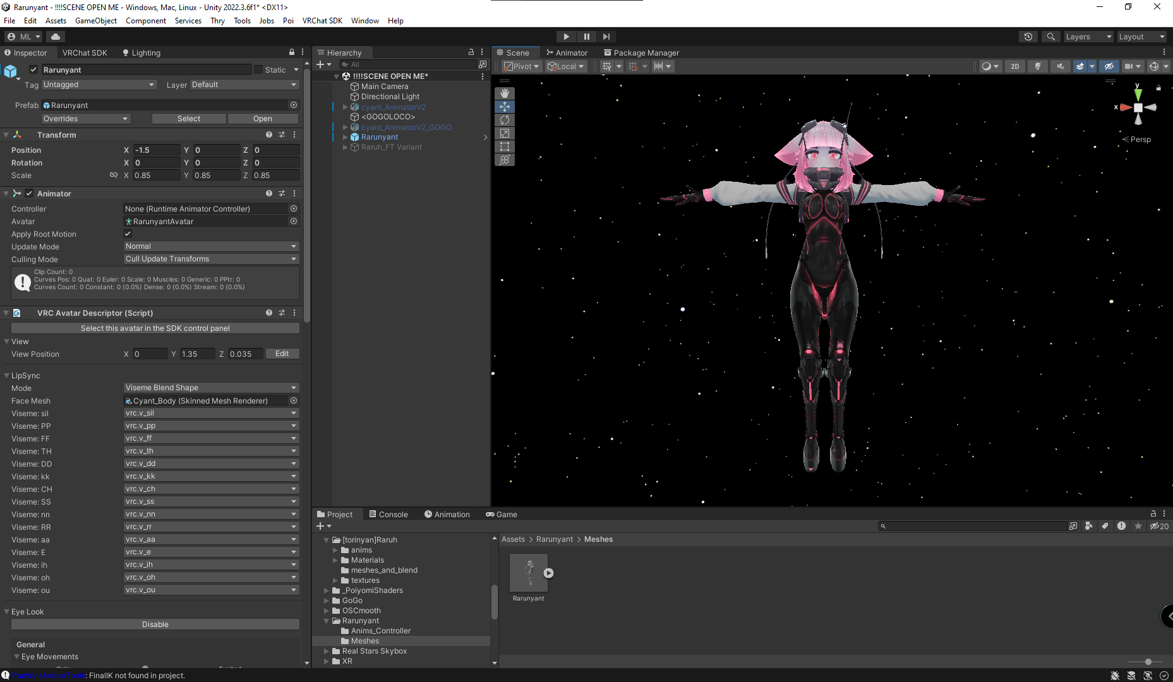Open Culling Mode dropdown

click(x=211, y=259)
